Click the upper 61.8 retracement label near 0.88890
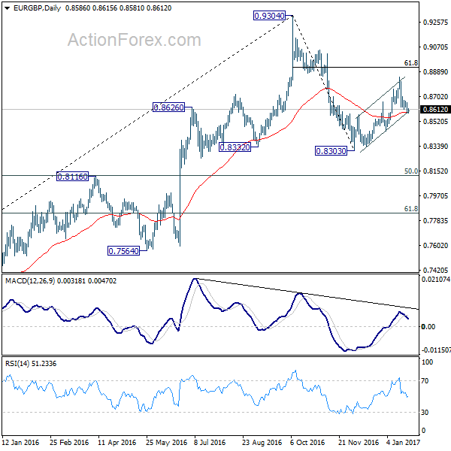451x451 pixels. [410, 62]
